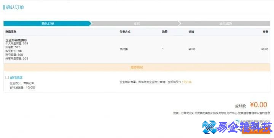Click the 账号容量: 5GB line
The image size is (274, 138).
pos(14,55)
